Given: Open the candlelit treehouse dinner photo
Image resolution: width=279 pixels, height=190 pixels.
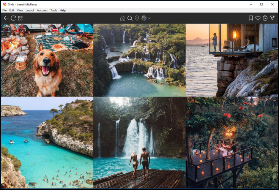Looking at the screenshot, I should point(232,142).
